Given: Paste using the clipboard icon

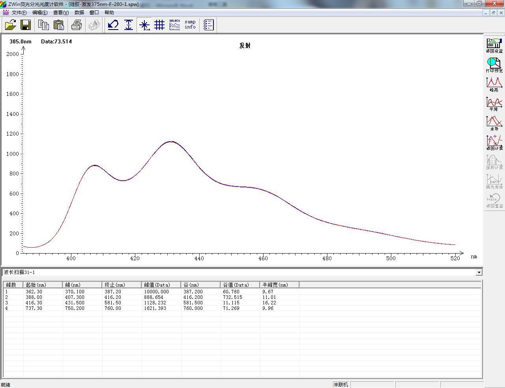Looking at the screenshot, I should (x=59, y=25).
